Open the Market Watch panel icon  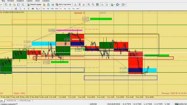tap(6, 5)
